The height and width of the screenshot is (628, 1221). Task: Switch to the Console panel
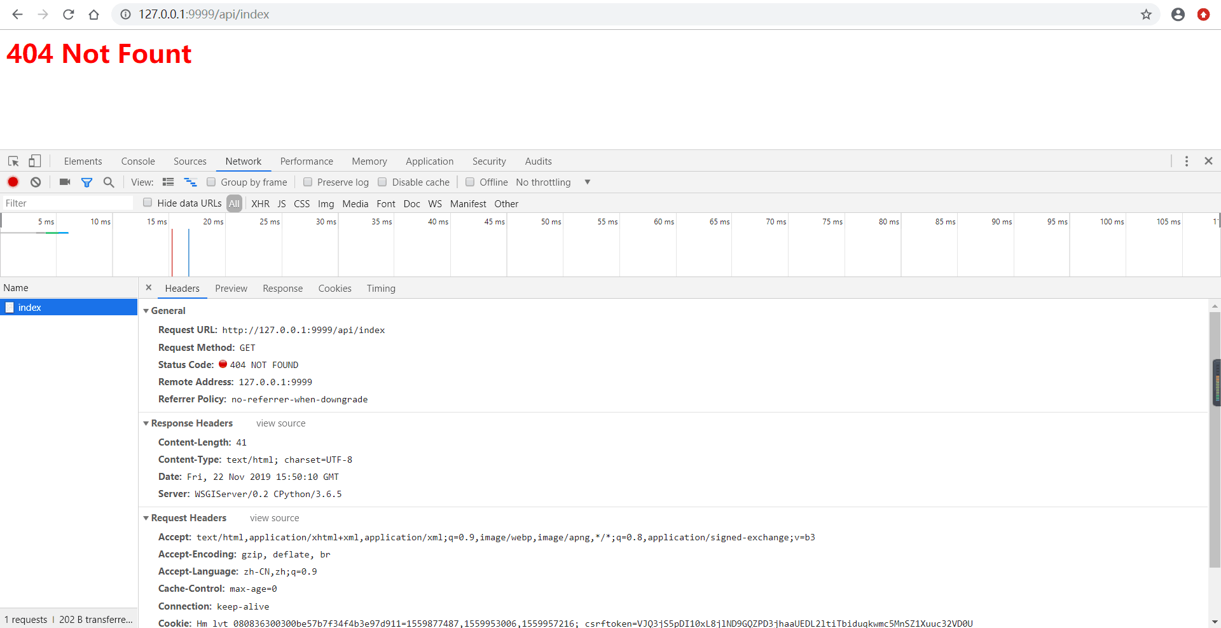[x=137, y=161]
